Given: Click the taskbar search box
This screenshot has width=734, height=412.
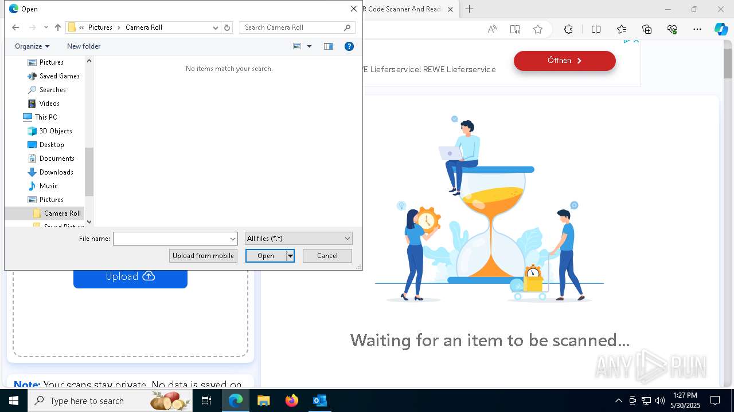Looking at the screenshot, I should point(111,401).
